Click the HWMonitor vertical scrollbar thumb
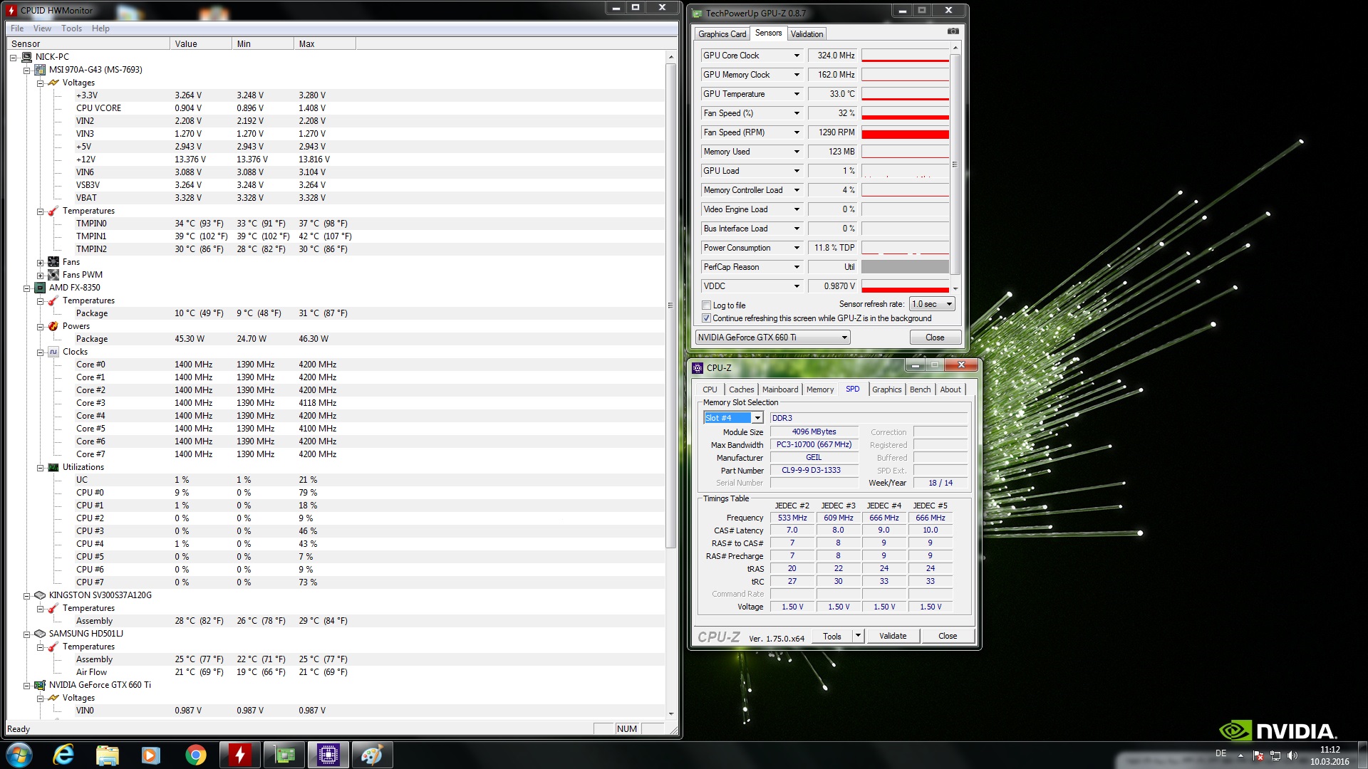Viewport: 1368px width, 769px height. (x=670, y=306)
